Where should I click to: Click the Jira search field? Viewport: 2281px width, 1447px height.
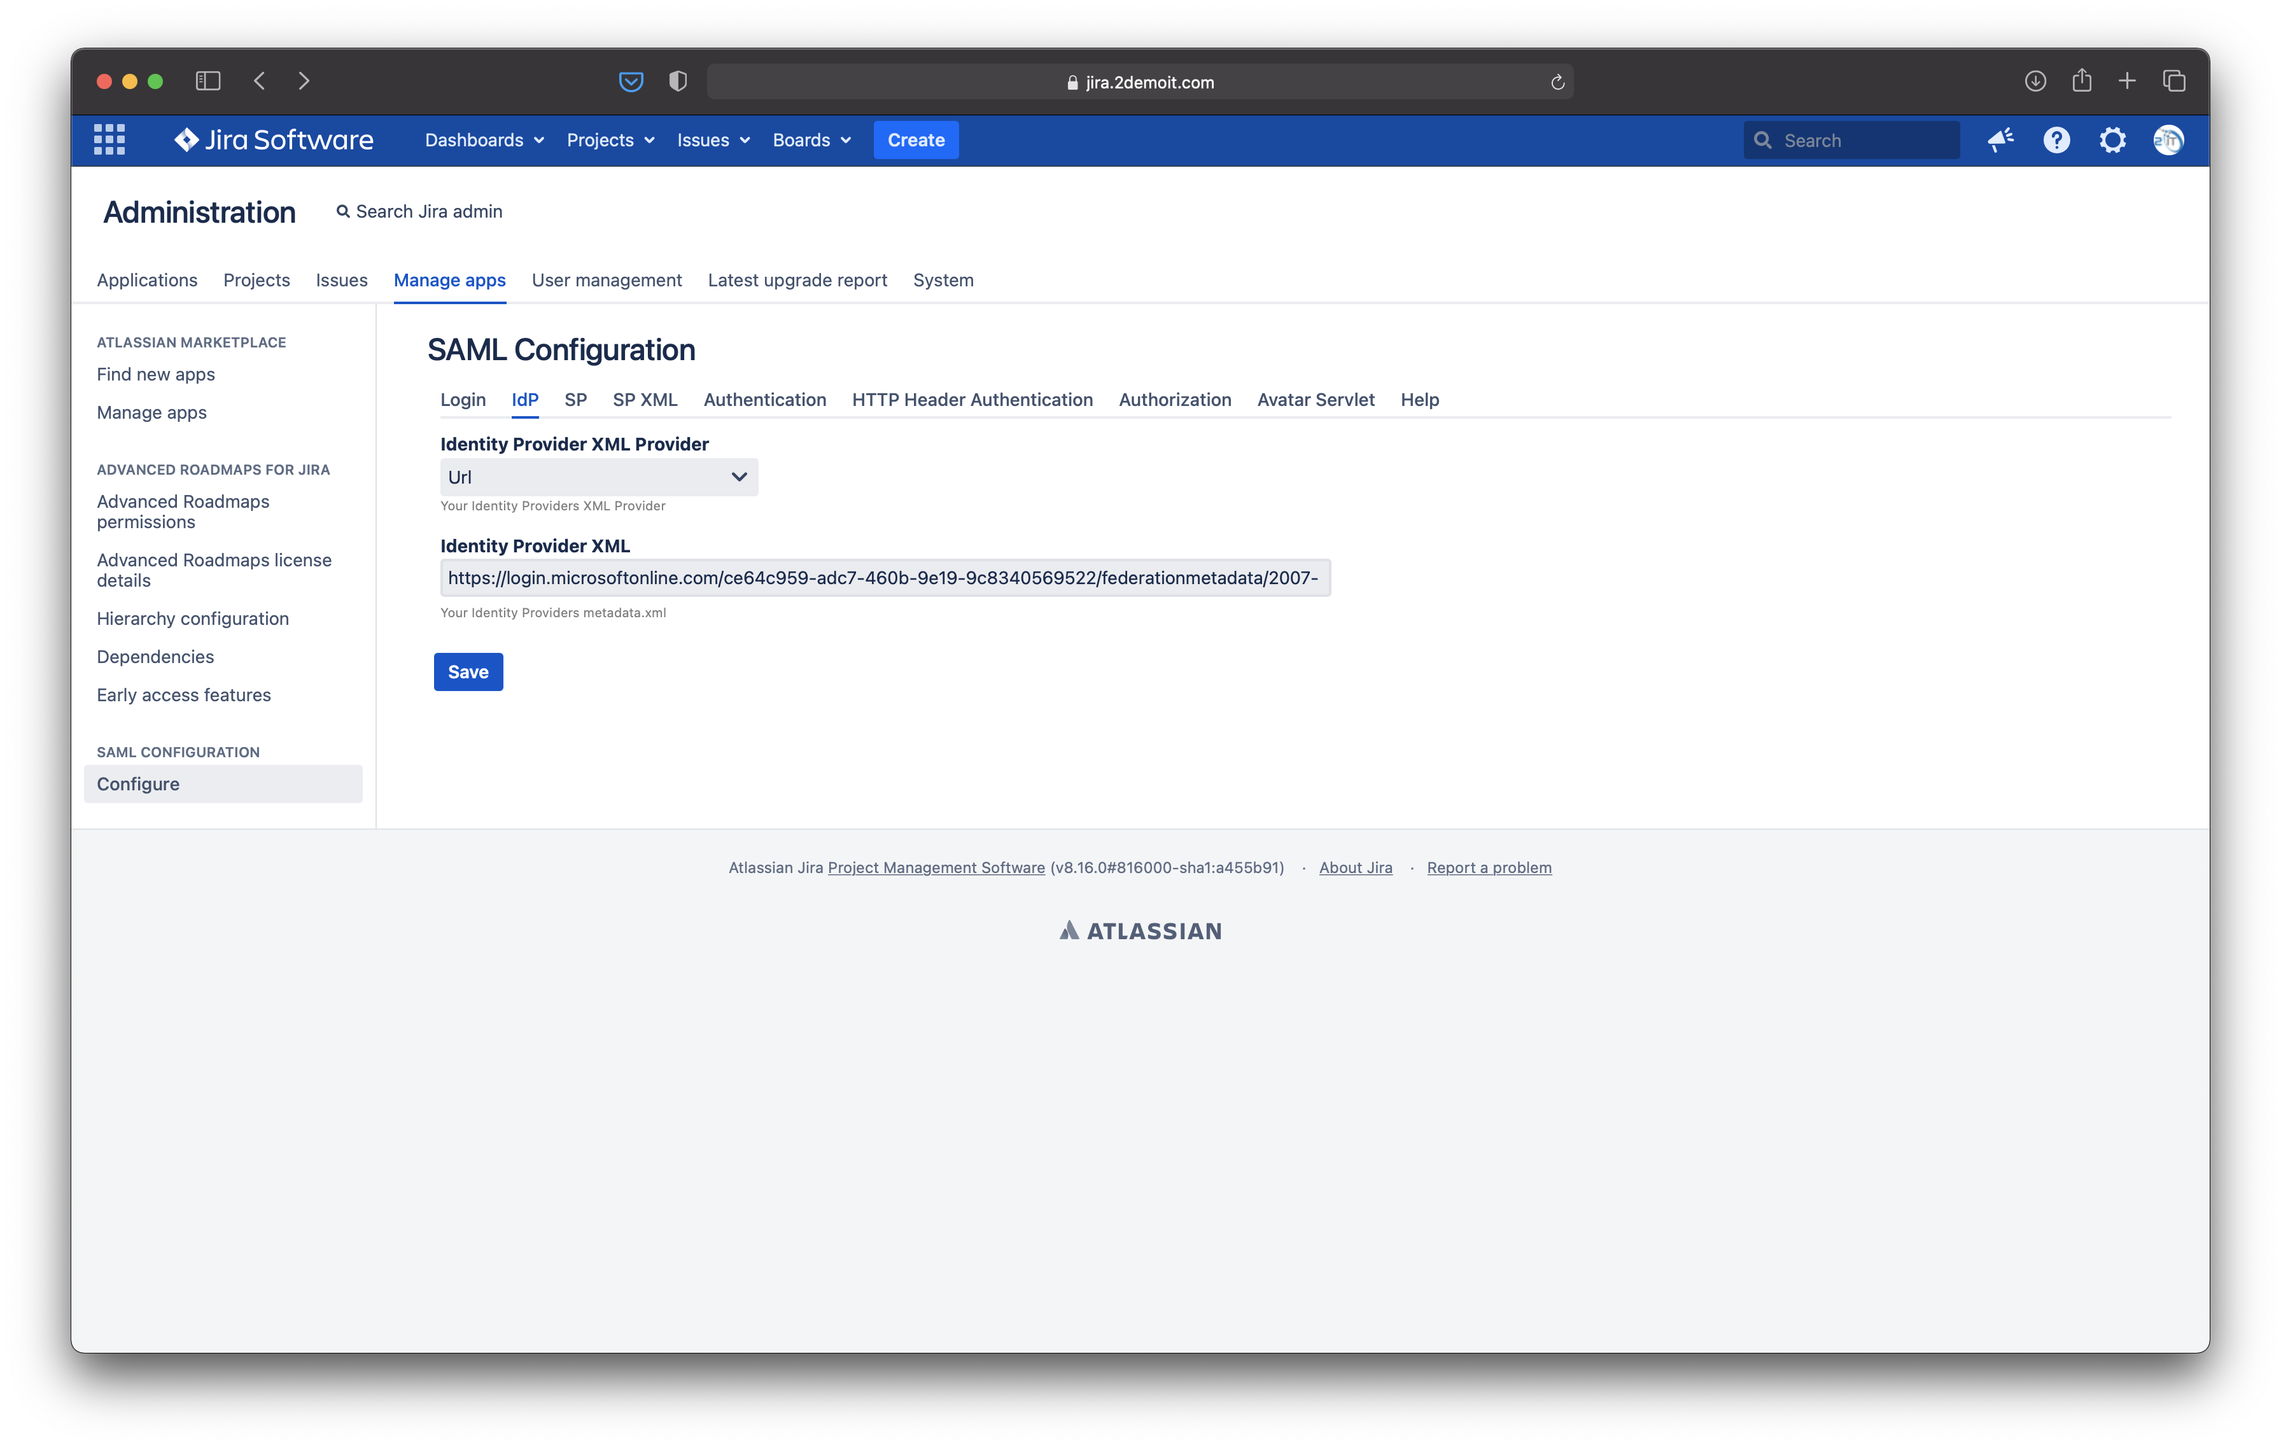click(x=1851, y=140)
